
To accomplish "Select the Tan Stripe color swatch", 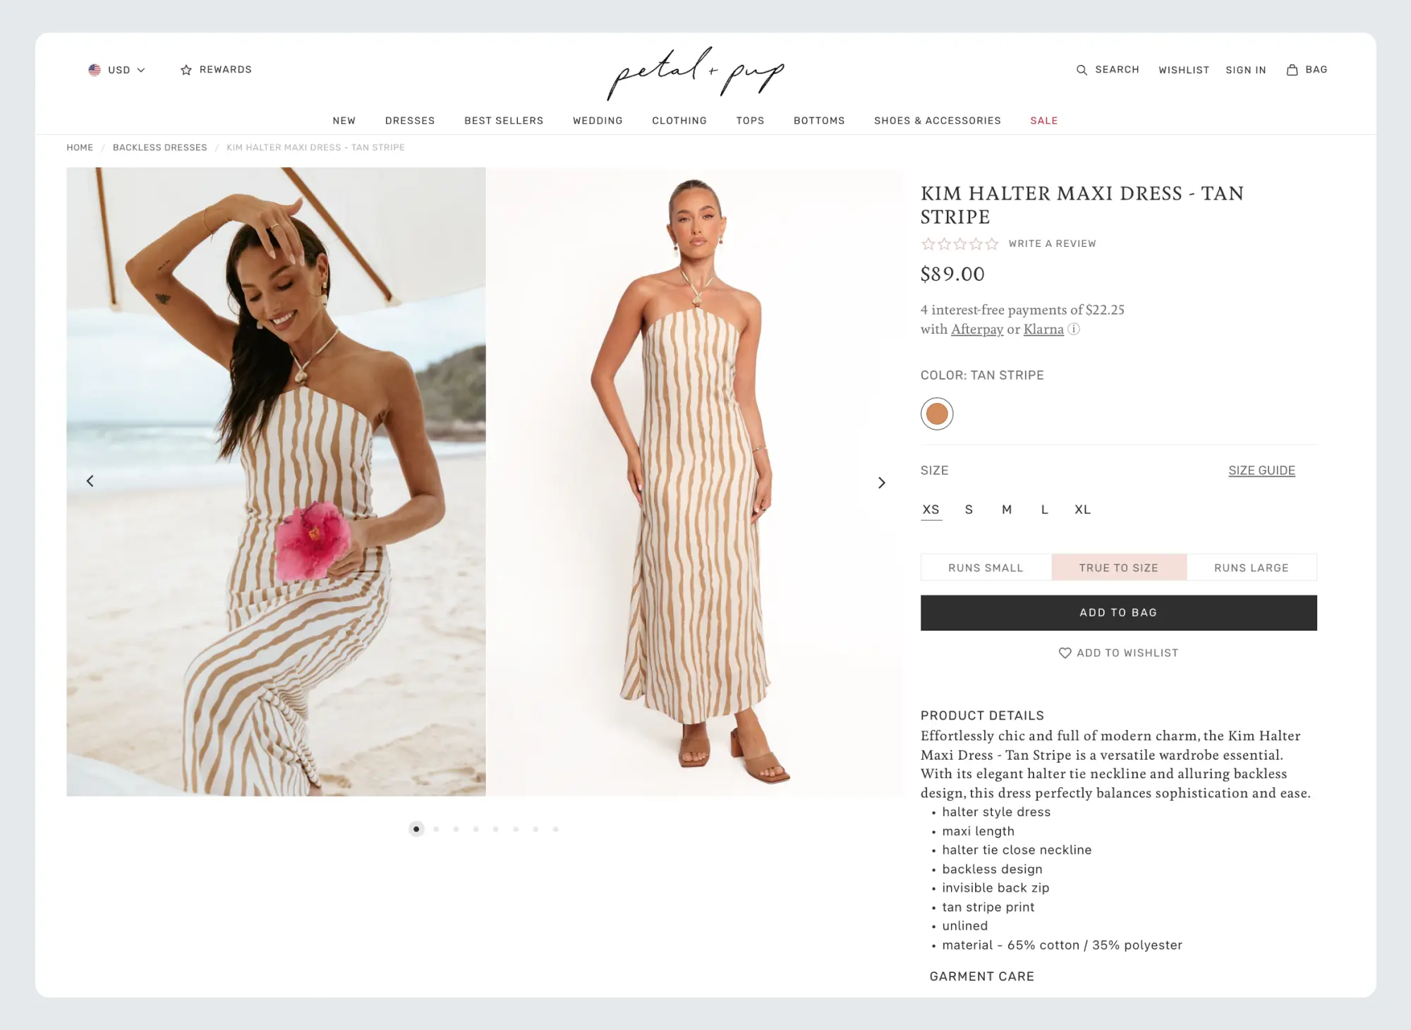I will [x=936, y=413].
